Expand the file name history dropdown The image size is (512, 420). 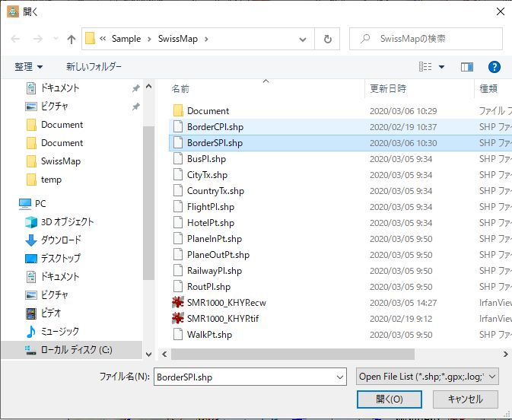pos(339,376)
